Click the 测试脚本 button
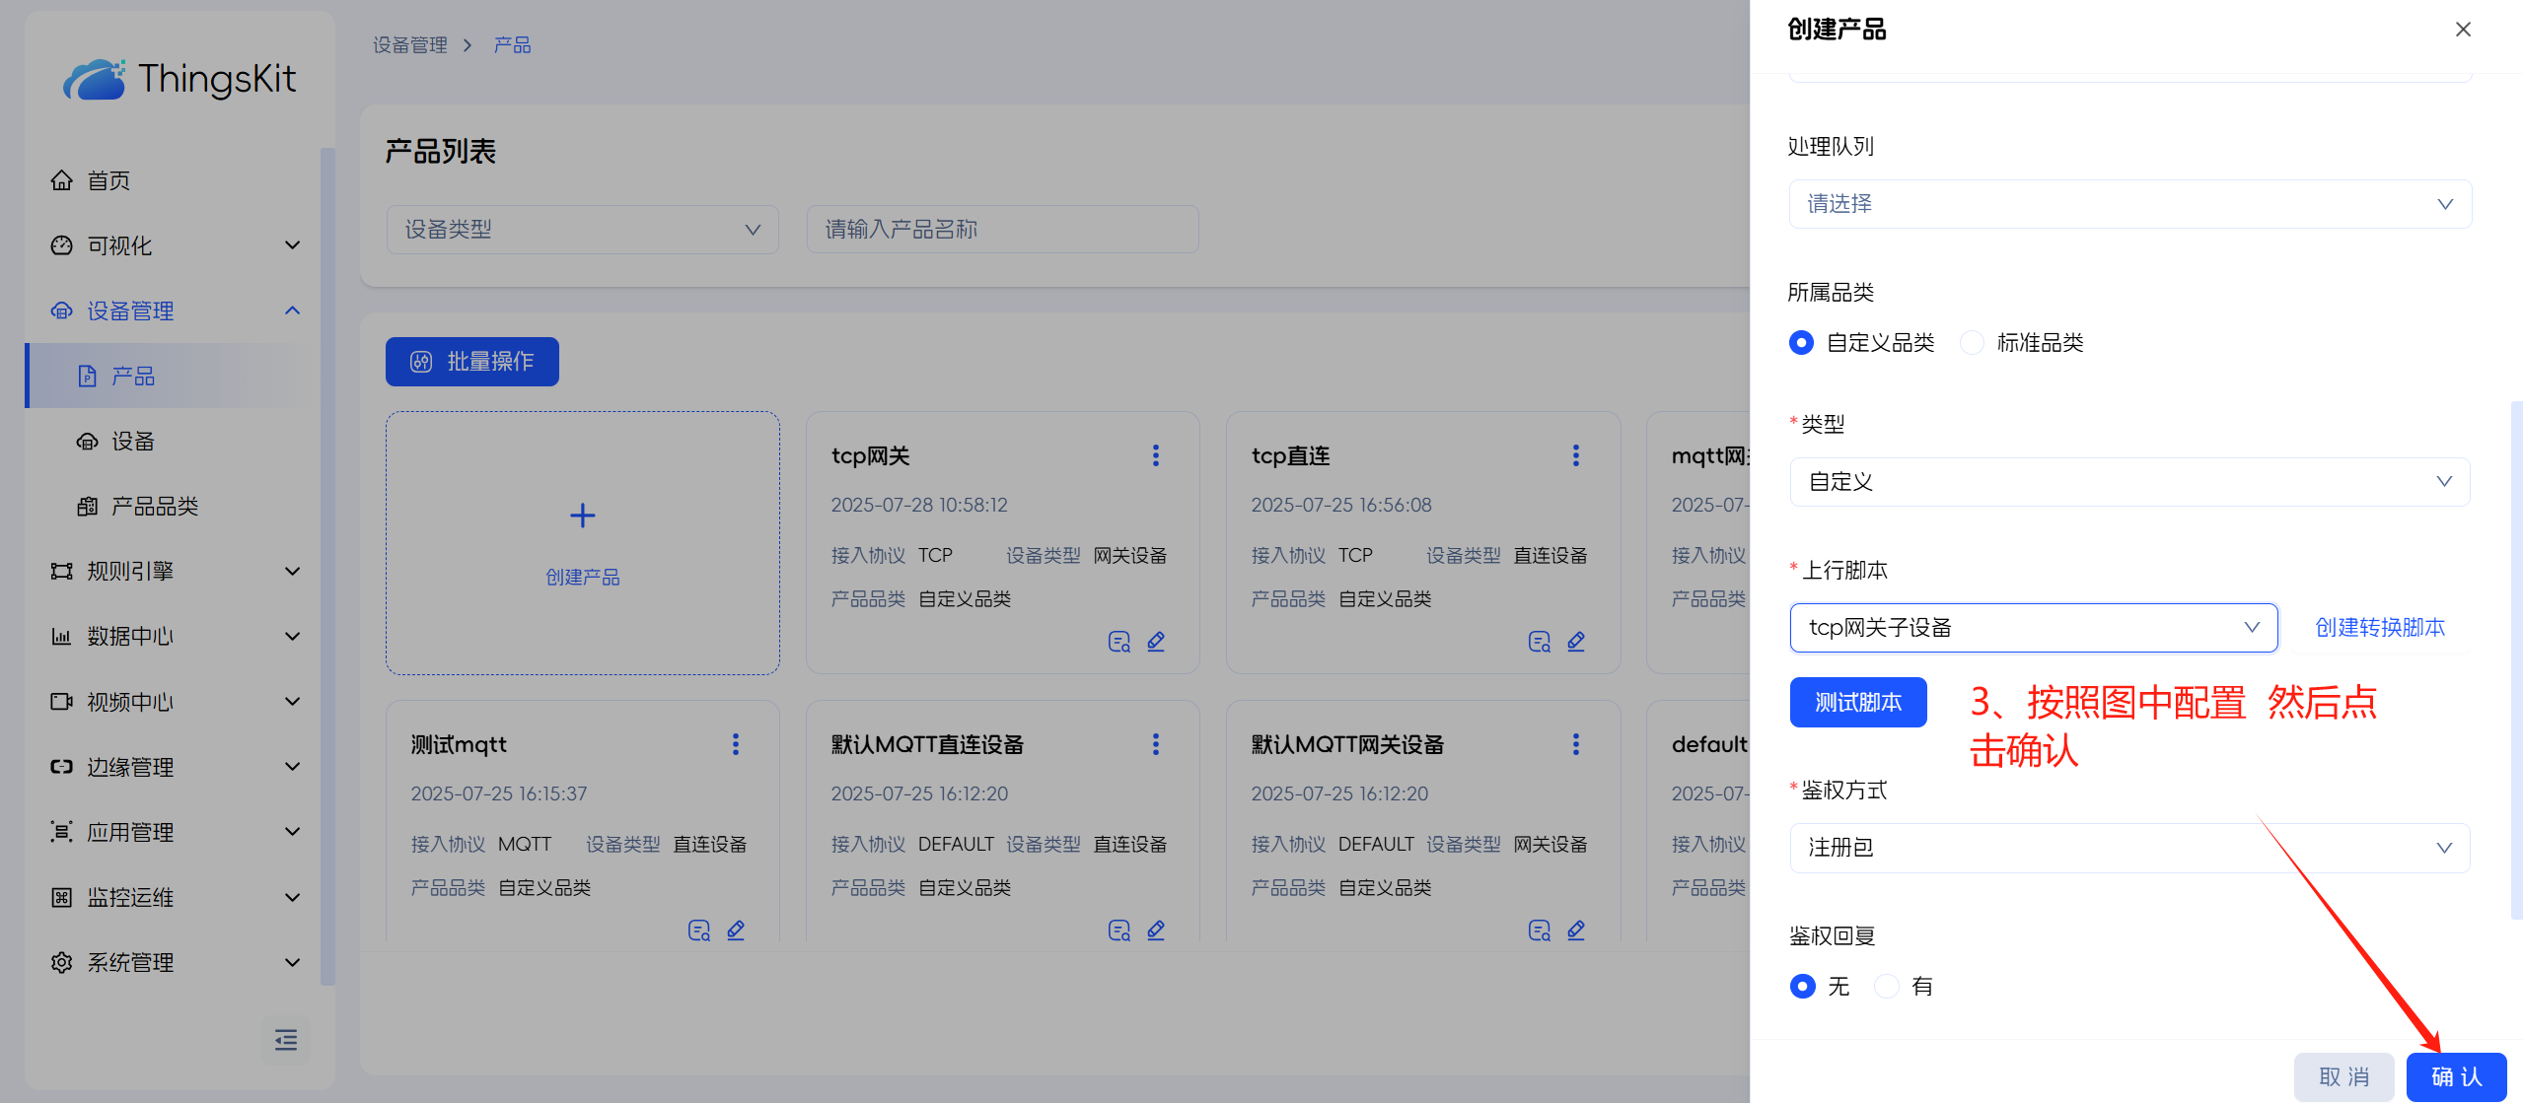 click(1858, 703)
